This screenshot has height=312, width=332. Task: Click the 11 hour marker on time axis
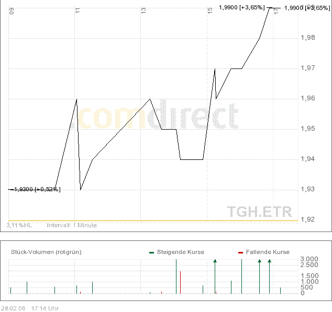click(x=78, y=10)
